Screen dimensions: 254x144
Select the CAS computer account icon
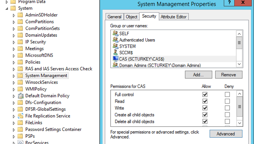click(x=115, y=59)
